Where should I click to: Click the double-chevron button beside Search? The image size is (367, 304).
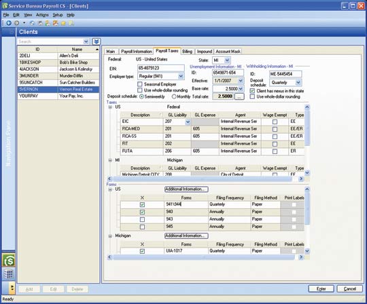coord(97,41)
